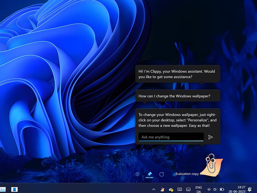Open the blue rectangle window taskbar app
Image resolution: width=257 pixels, height=193 pixels.
[14, 189]
